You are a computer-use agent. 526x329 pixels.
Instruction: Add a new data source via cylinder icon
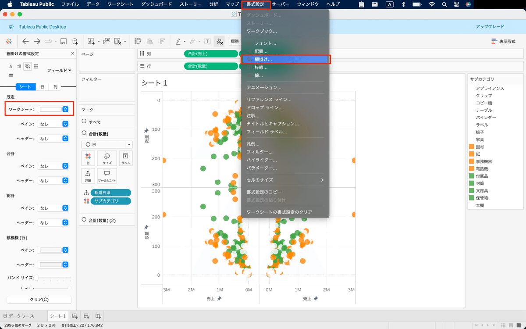[x=75, y=41]
